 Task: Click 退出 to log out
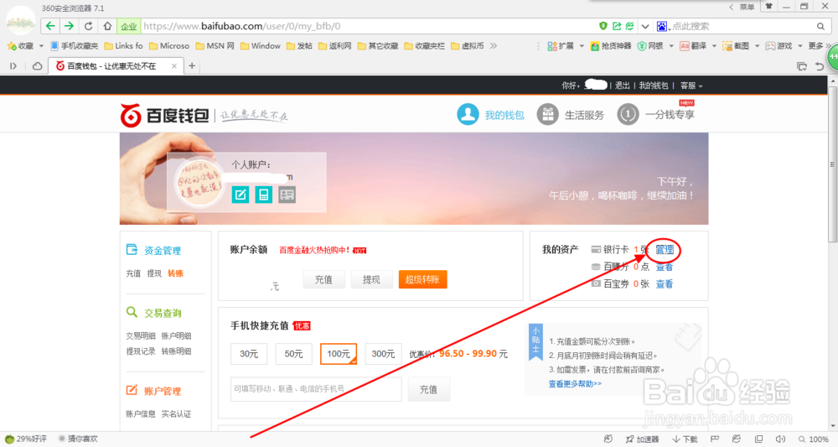tap(622, 86)
